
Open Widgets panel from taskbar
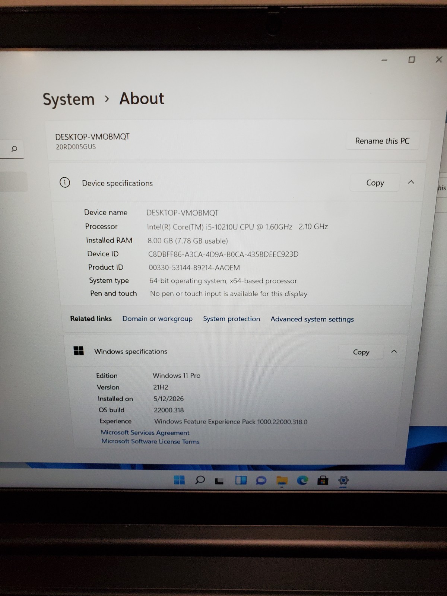click(241, 480)
